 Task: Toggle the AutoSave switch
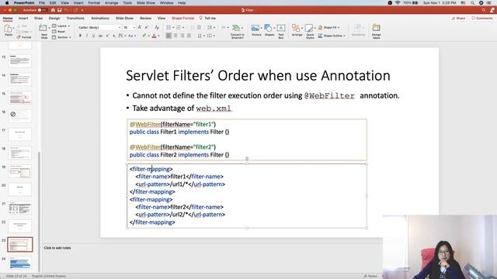point(42,10)
